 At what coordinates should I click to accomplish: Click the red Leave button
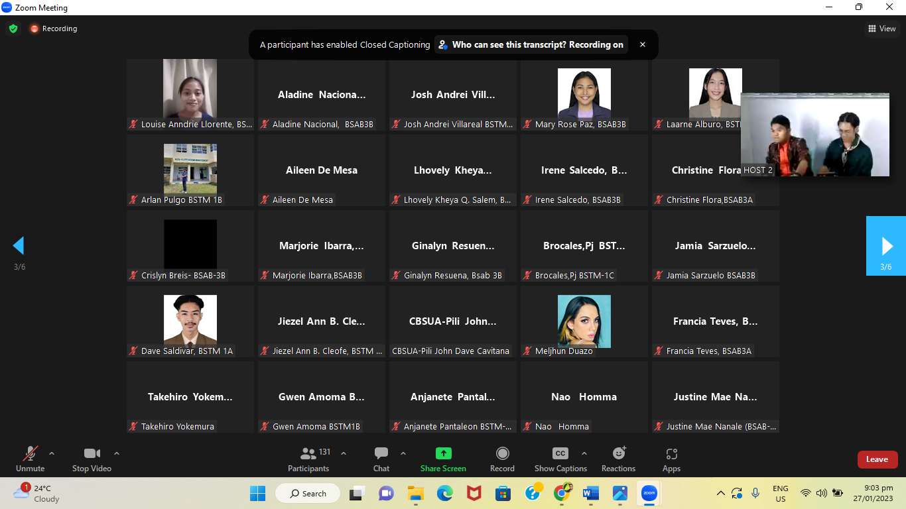(x=877, y=459)
